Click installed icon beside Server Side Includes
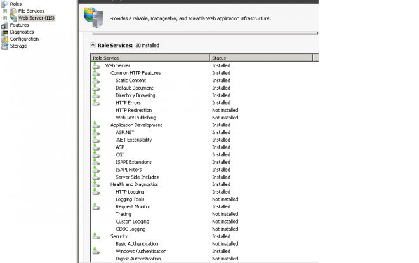 click(96, 177)
